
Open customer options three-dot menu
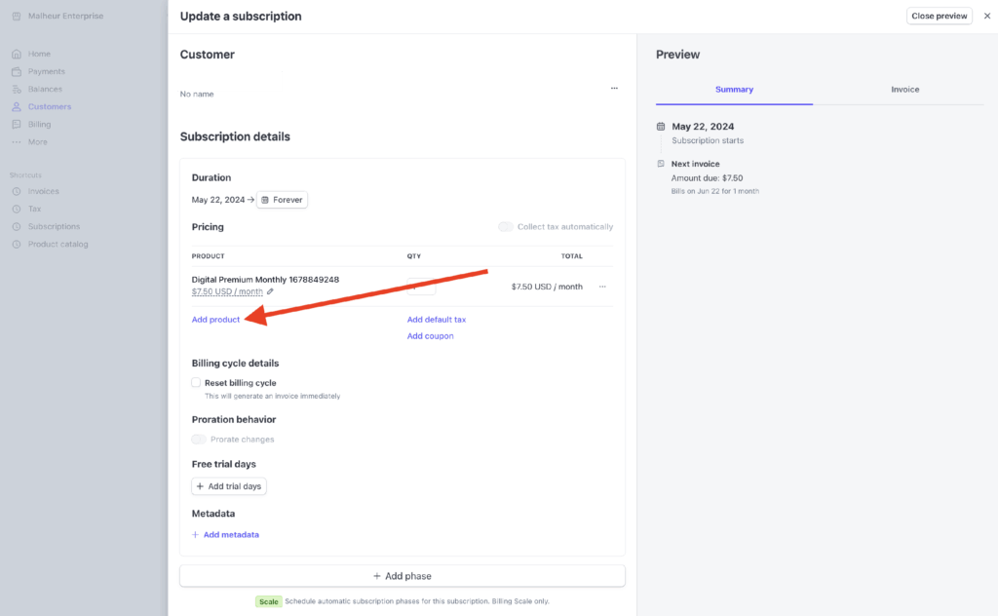click(x=614, y=88)
